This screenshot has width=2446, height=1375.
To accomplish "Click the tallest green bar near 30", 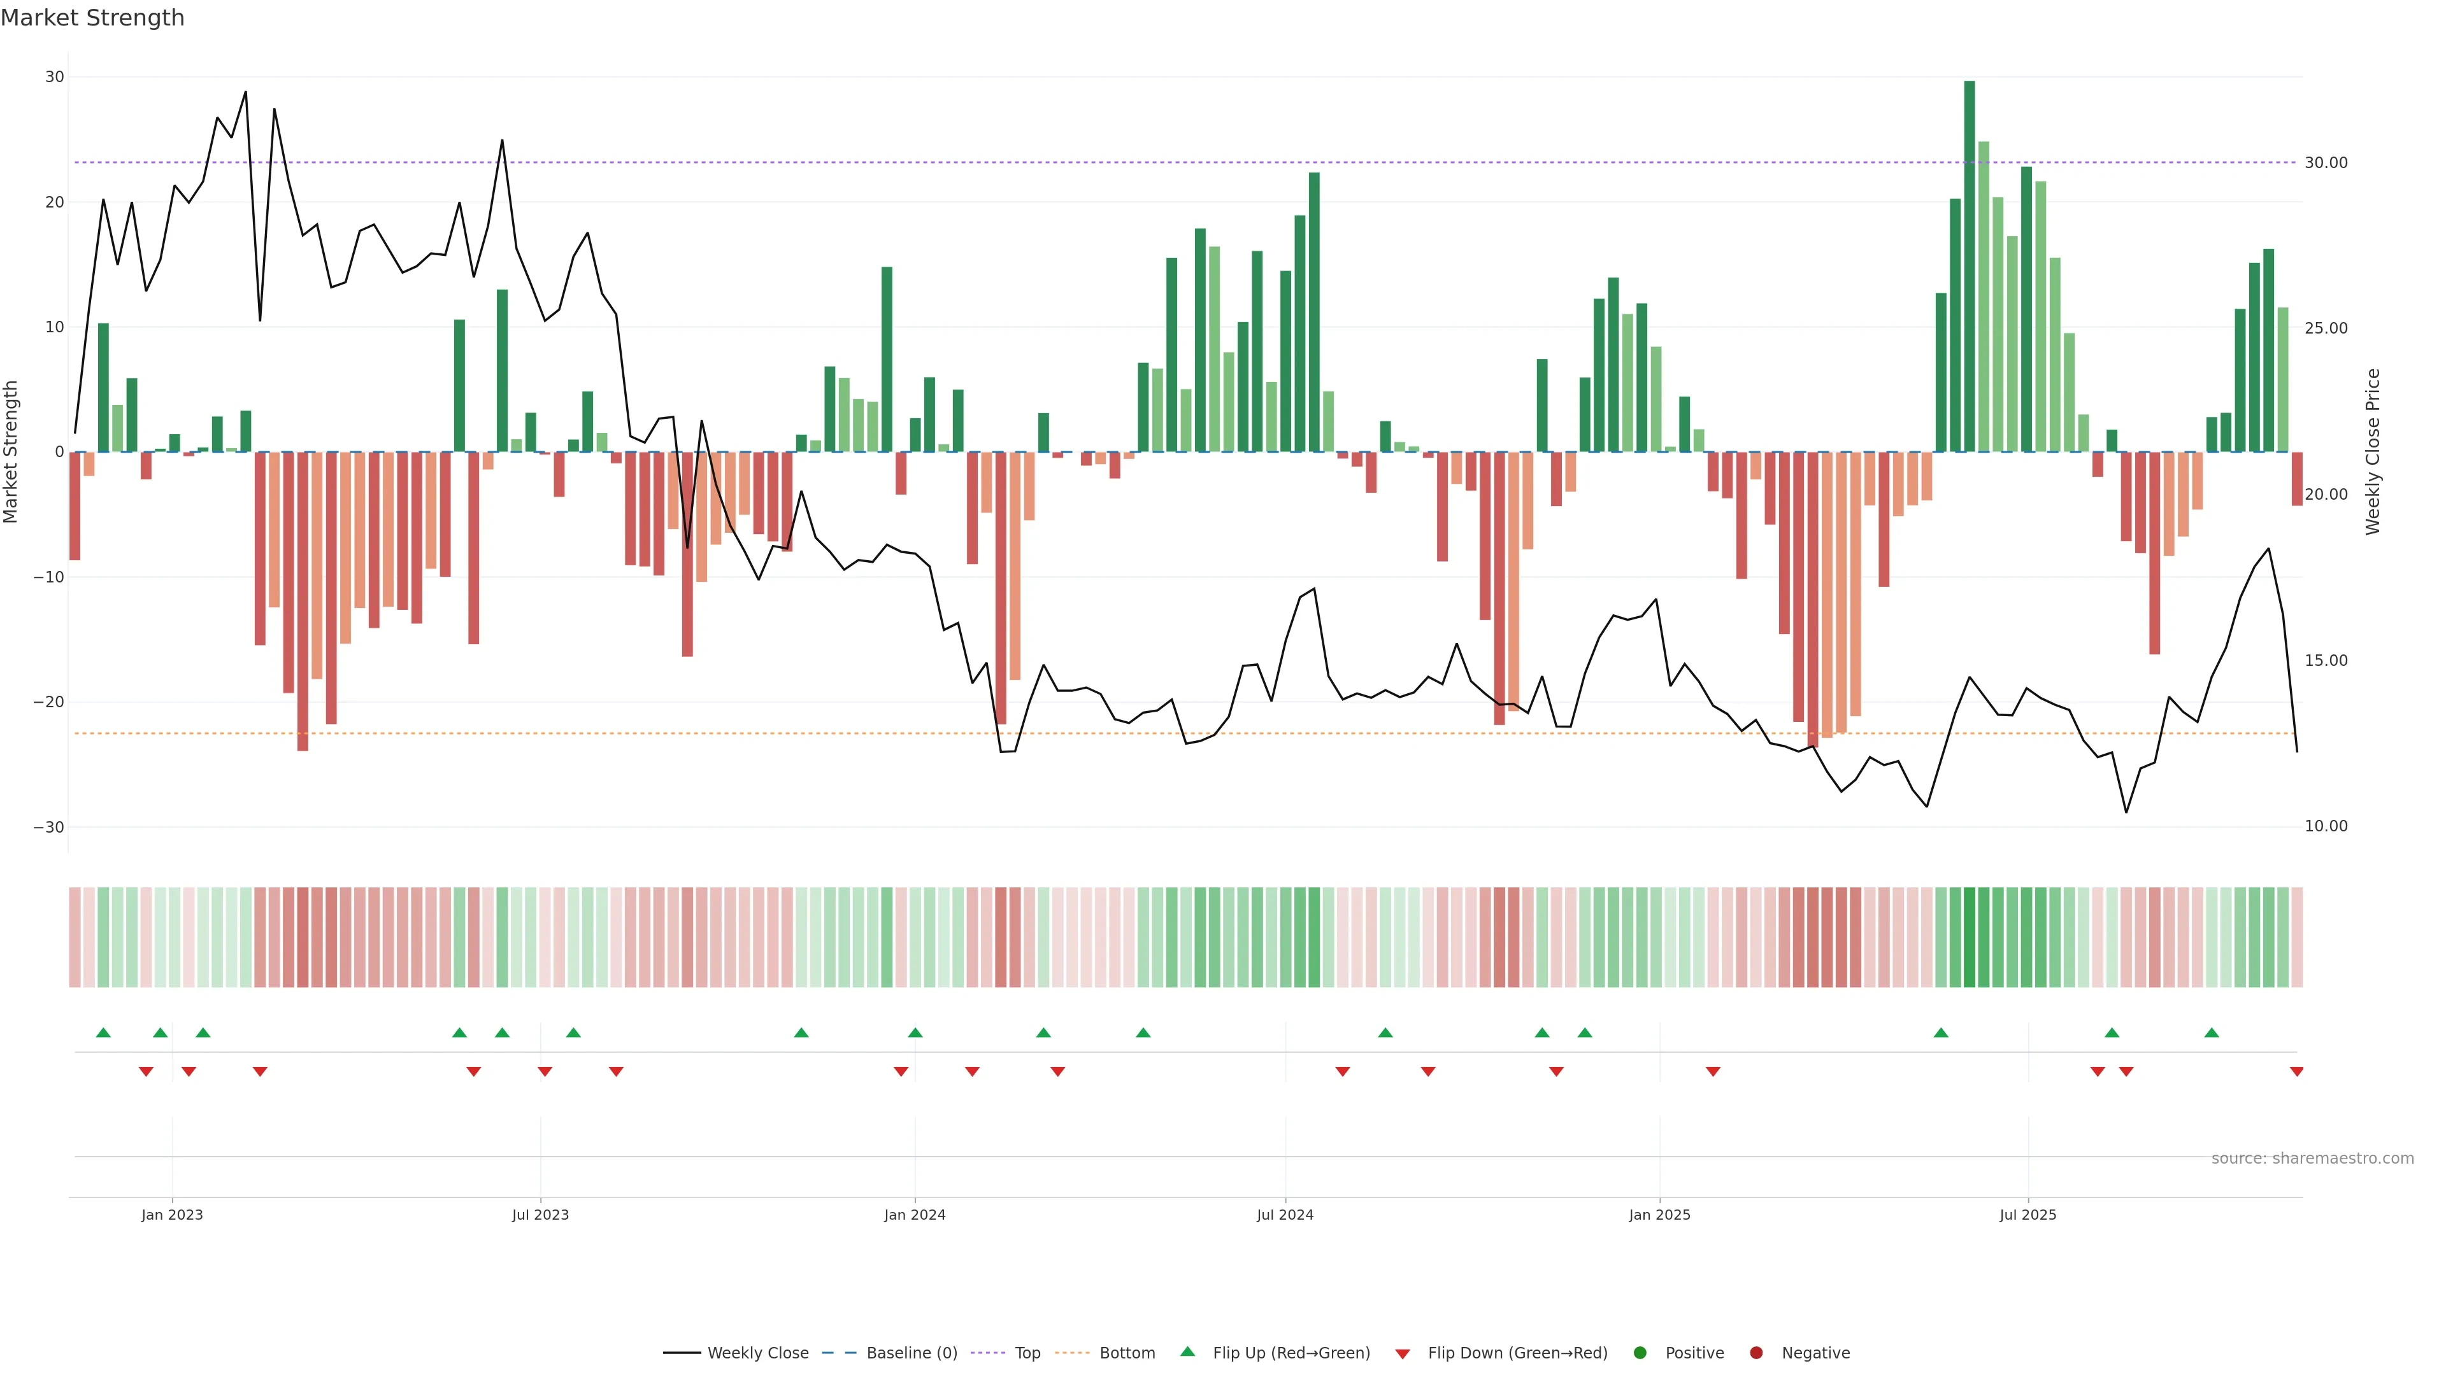I will click(x=1970, y=265).
